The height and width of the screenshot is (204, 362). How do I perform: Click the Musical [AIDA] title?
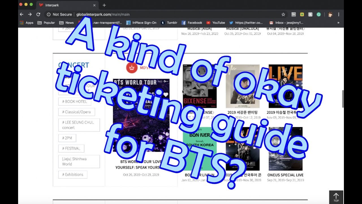(x=200, y=29)
